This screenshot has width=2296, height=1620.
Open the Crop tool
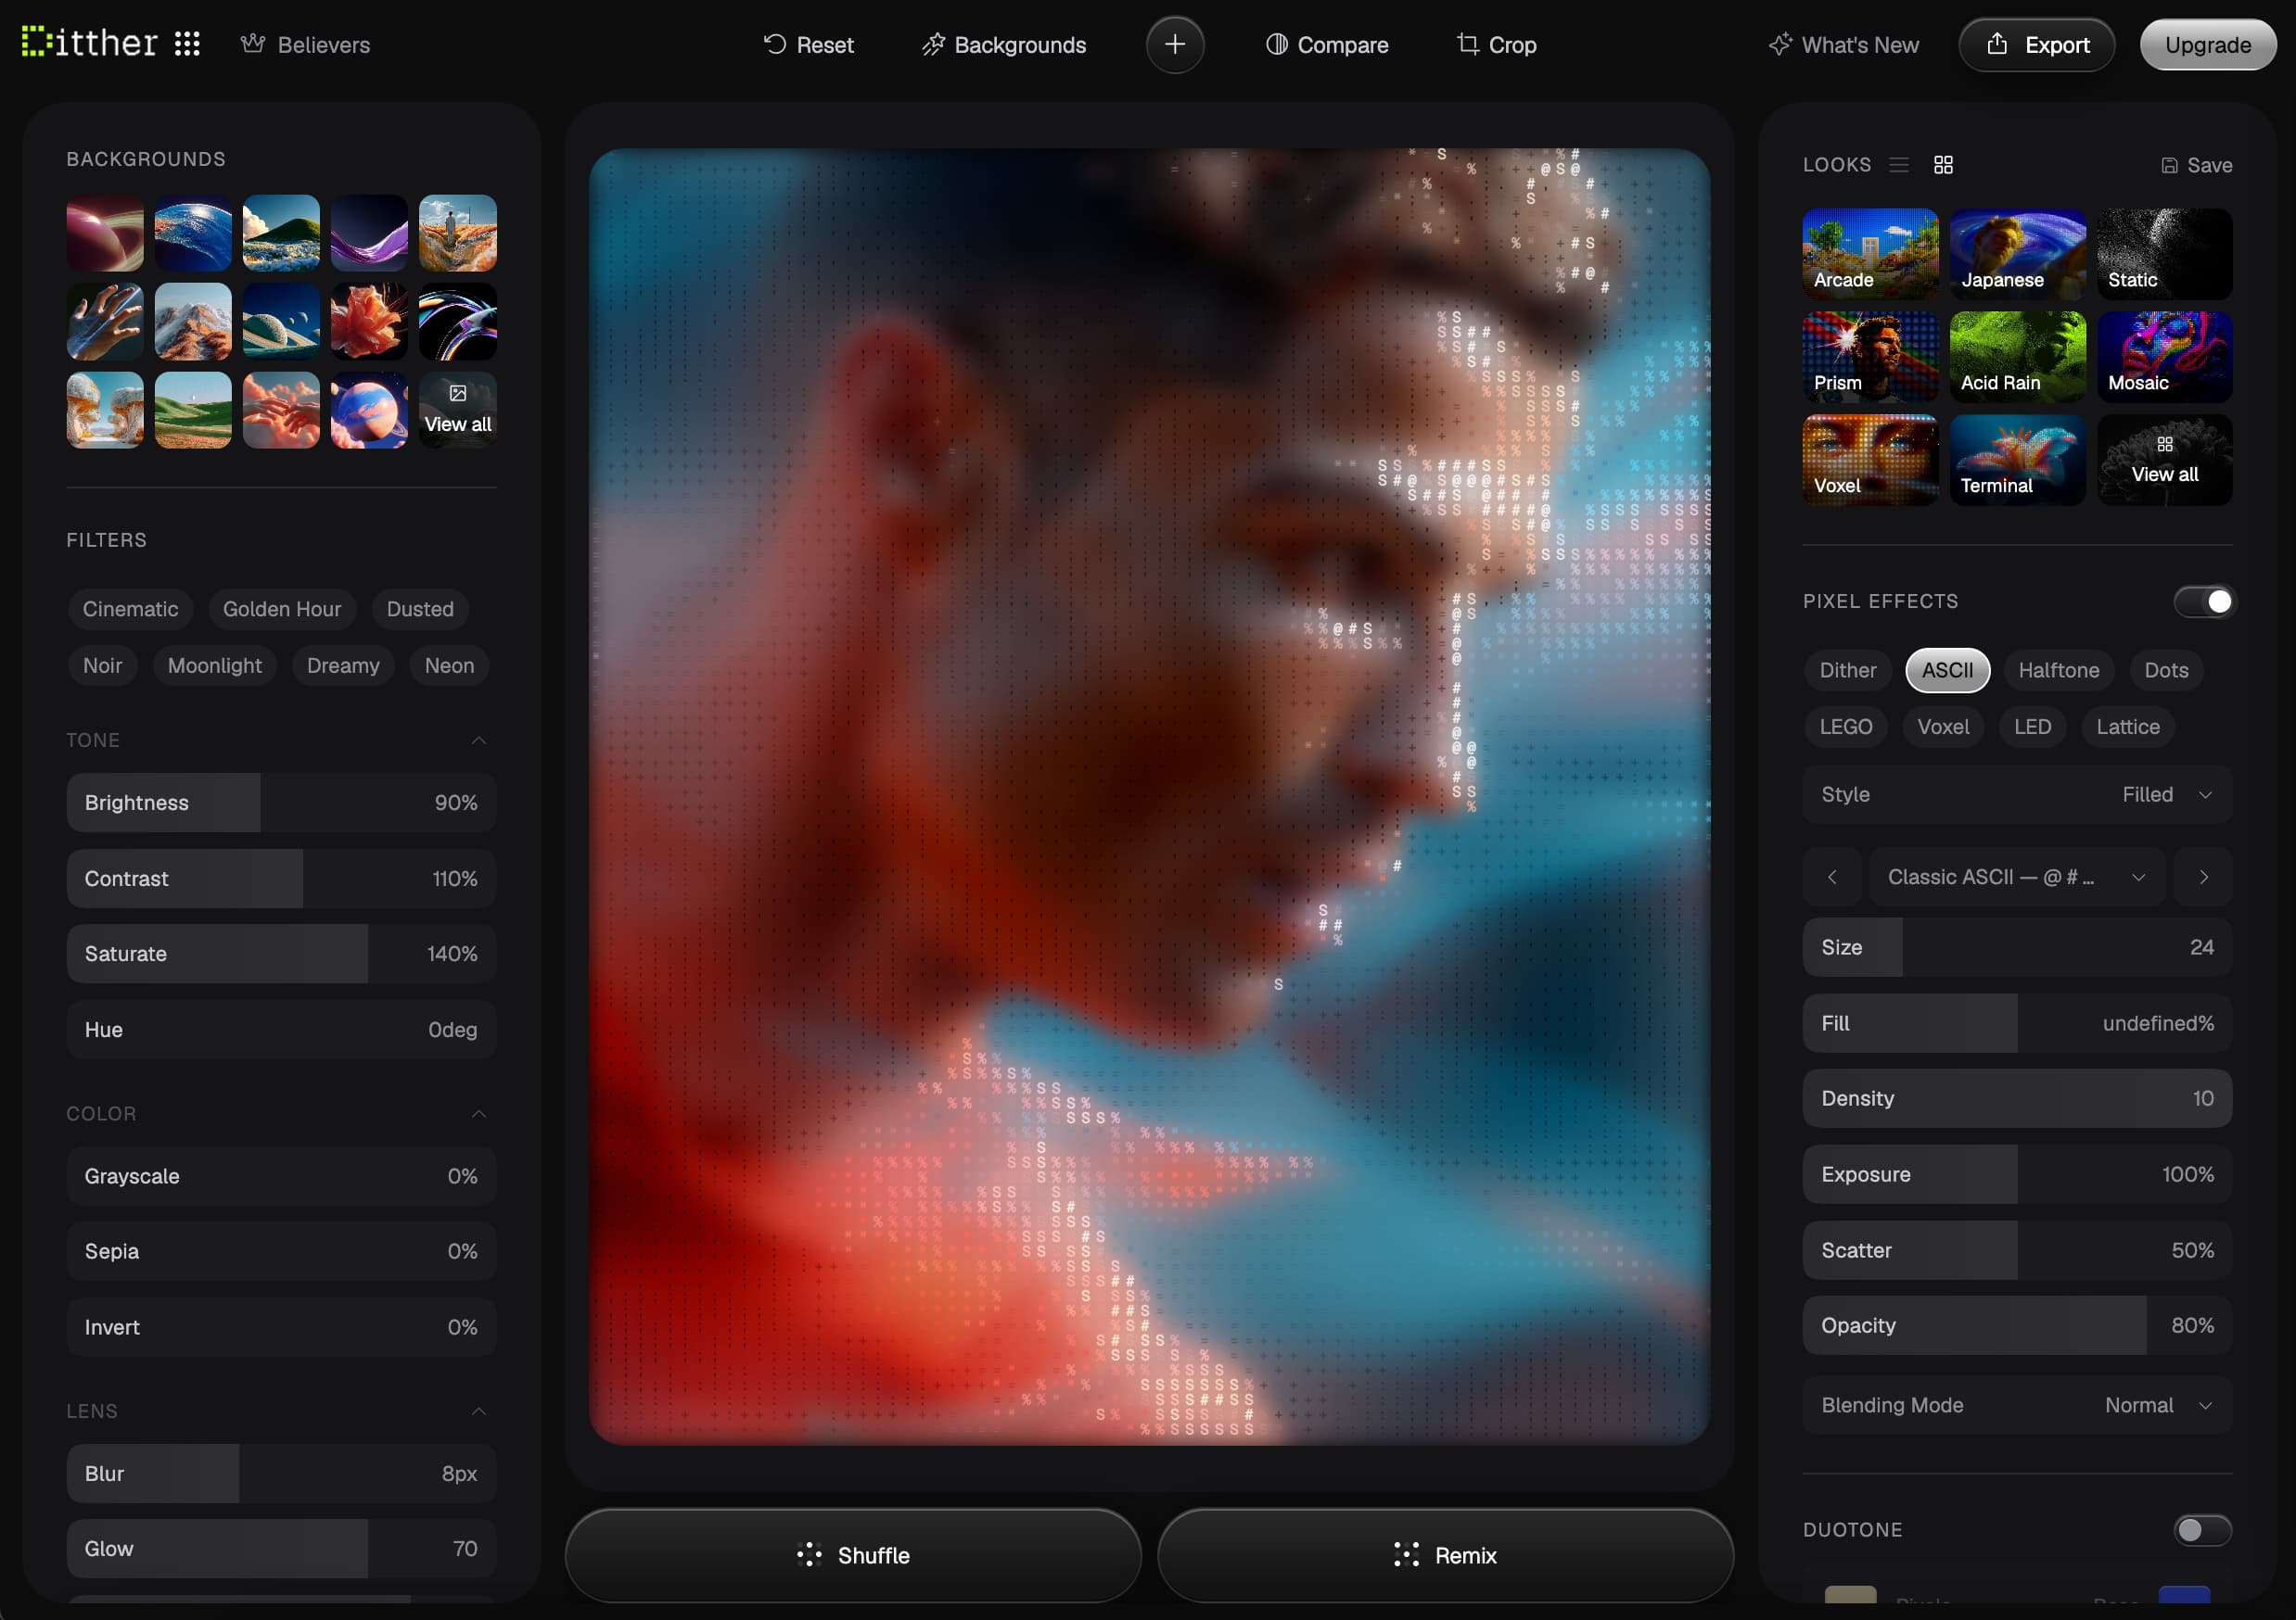click(x=1496, y=45)
